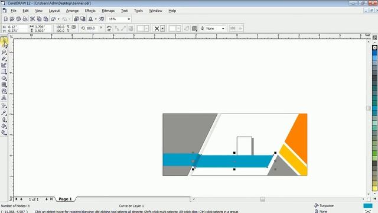
Task: Select the Page 1 tab
Action: (x=65, y=199)
